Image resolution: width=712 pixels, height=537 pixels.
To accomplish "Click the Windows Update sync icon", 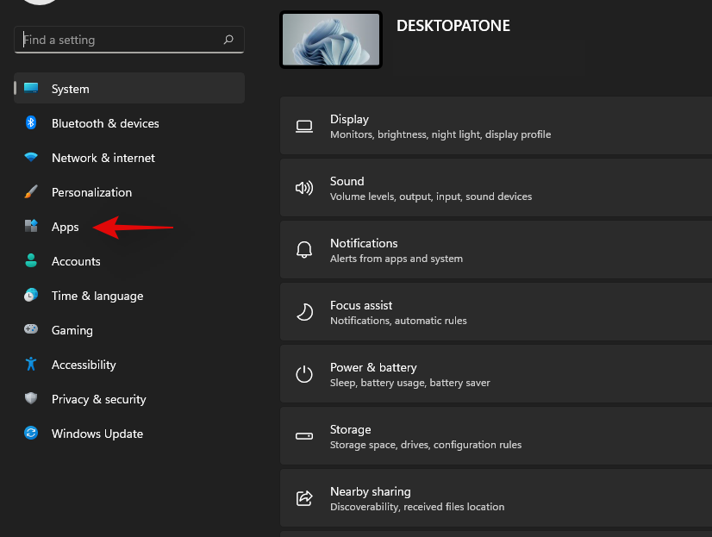I will tap(31, 434).
